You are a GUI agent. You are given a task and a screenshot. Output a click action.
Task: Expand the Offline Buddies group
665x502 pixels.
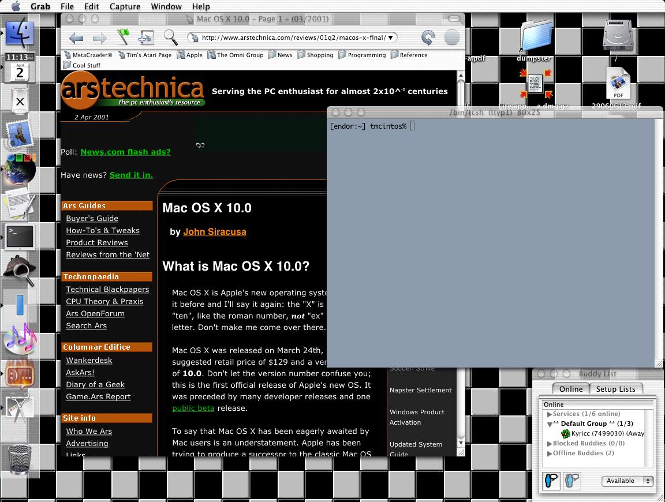pyautogui.click(x=550, y=453)
